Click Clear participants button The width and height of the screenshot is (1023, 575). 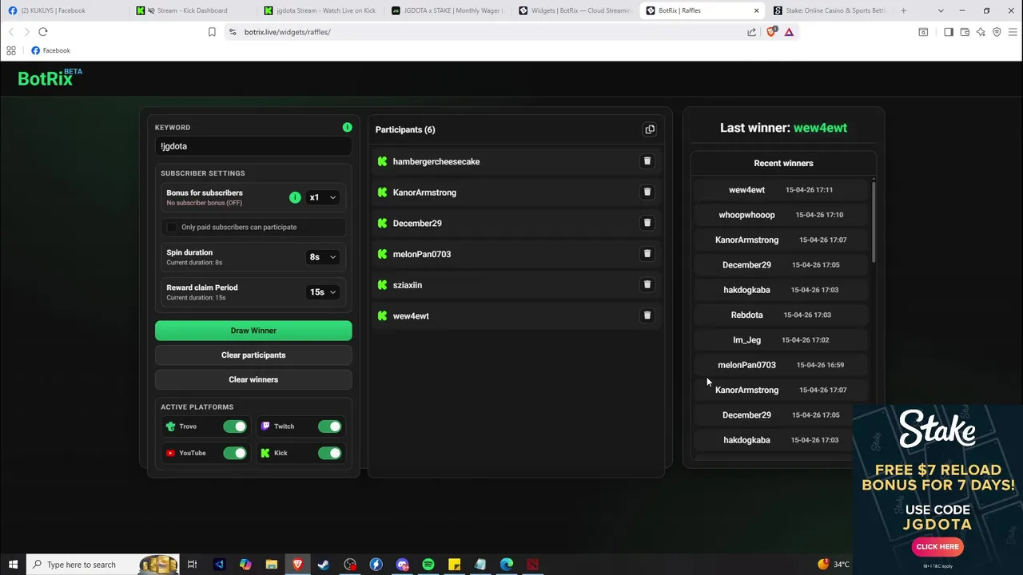pos(253,355)
